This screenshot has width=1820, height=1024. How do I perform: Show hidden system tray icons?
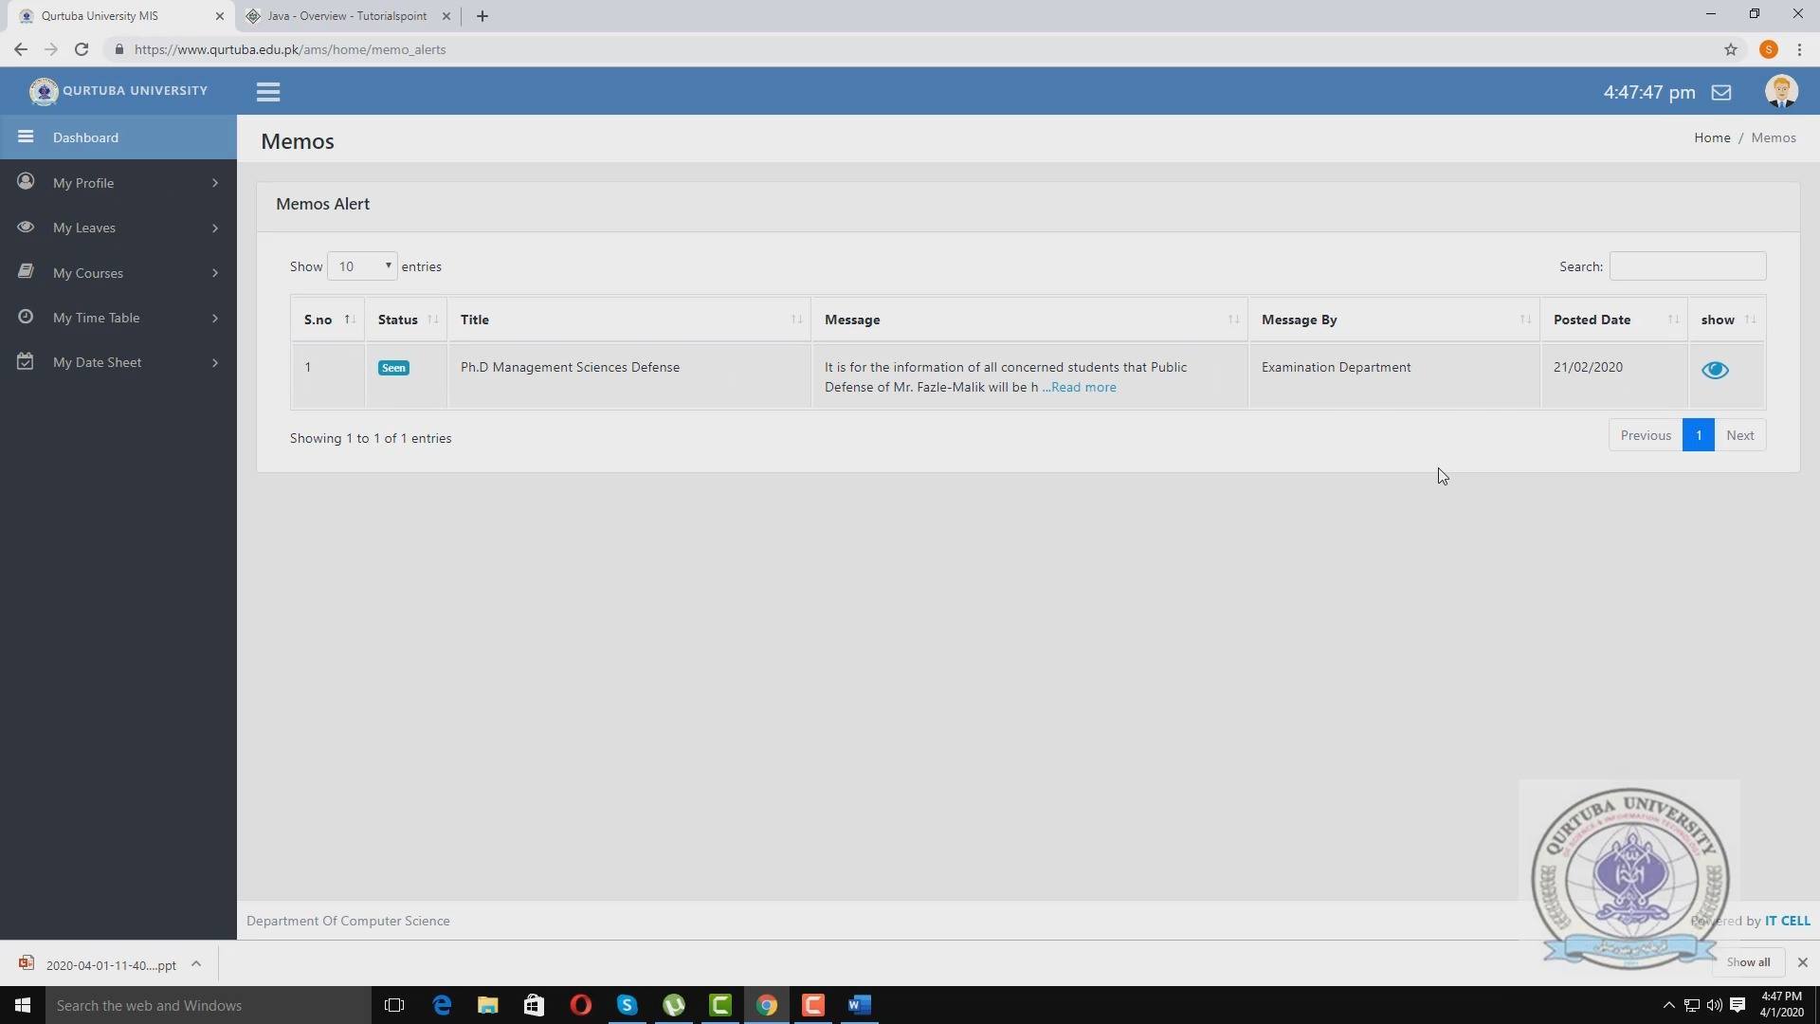click(1668, 1005)
